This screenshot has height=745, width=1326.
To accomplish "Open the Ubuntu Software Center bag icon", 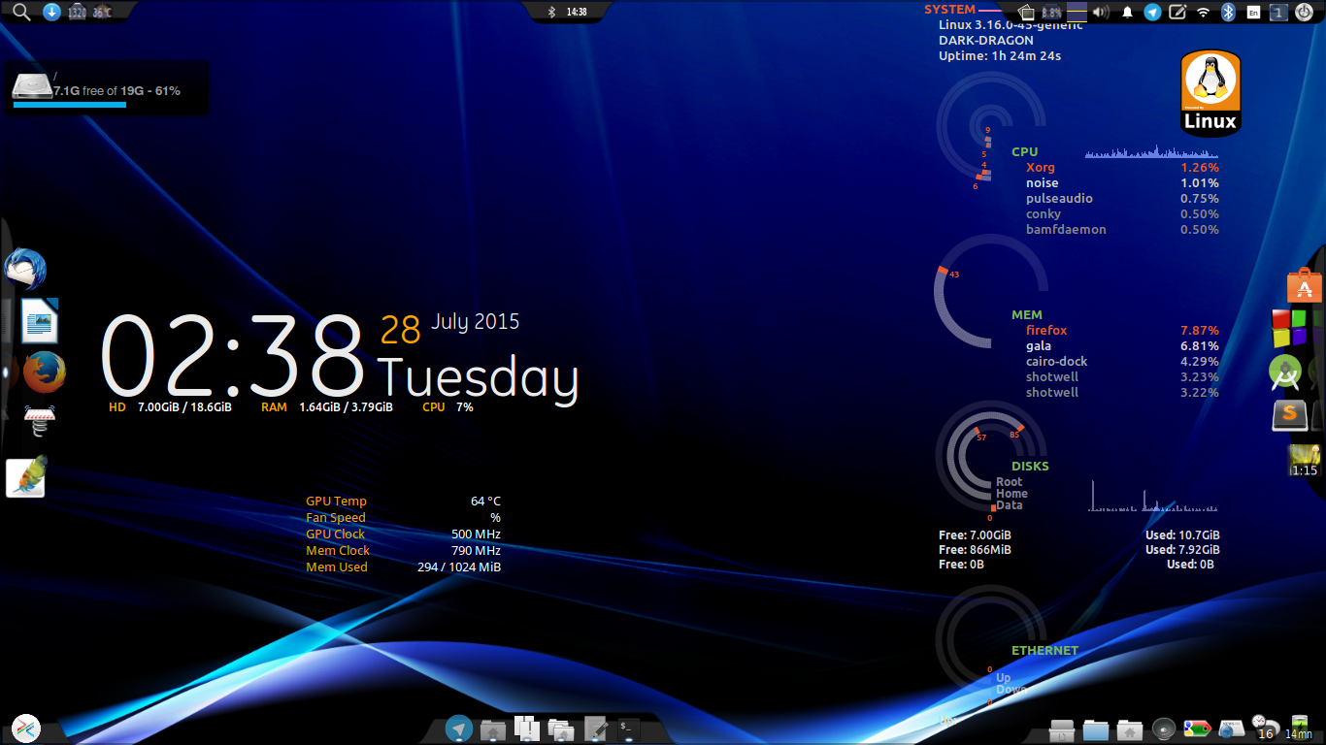I will coord(1304,287).
